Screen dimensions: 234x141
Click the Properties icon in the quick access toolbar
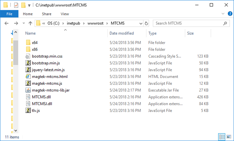click(16, 5)
